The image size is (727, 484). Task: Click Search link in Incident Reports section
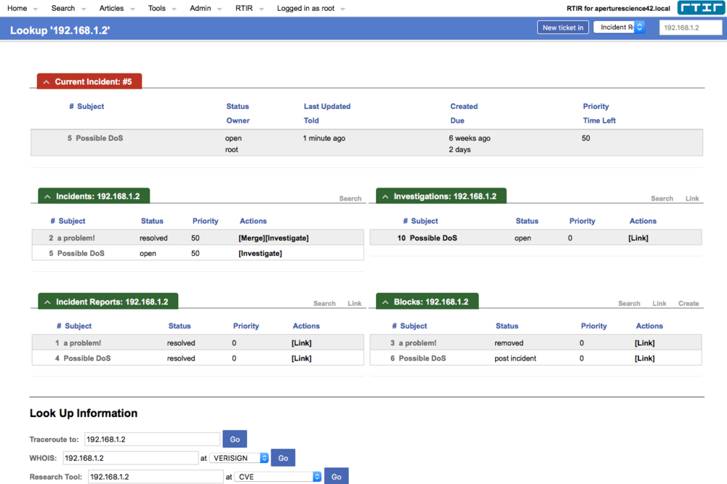click(324, 304)
